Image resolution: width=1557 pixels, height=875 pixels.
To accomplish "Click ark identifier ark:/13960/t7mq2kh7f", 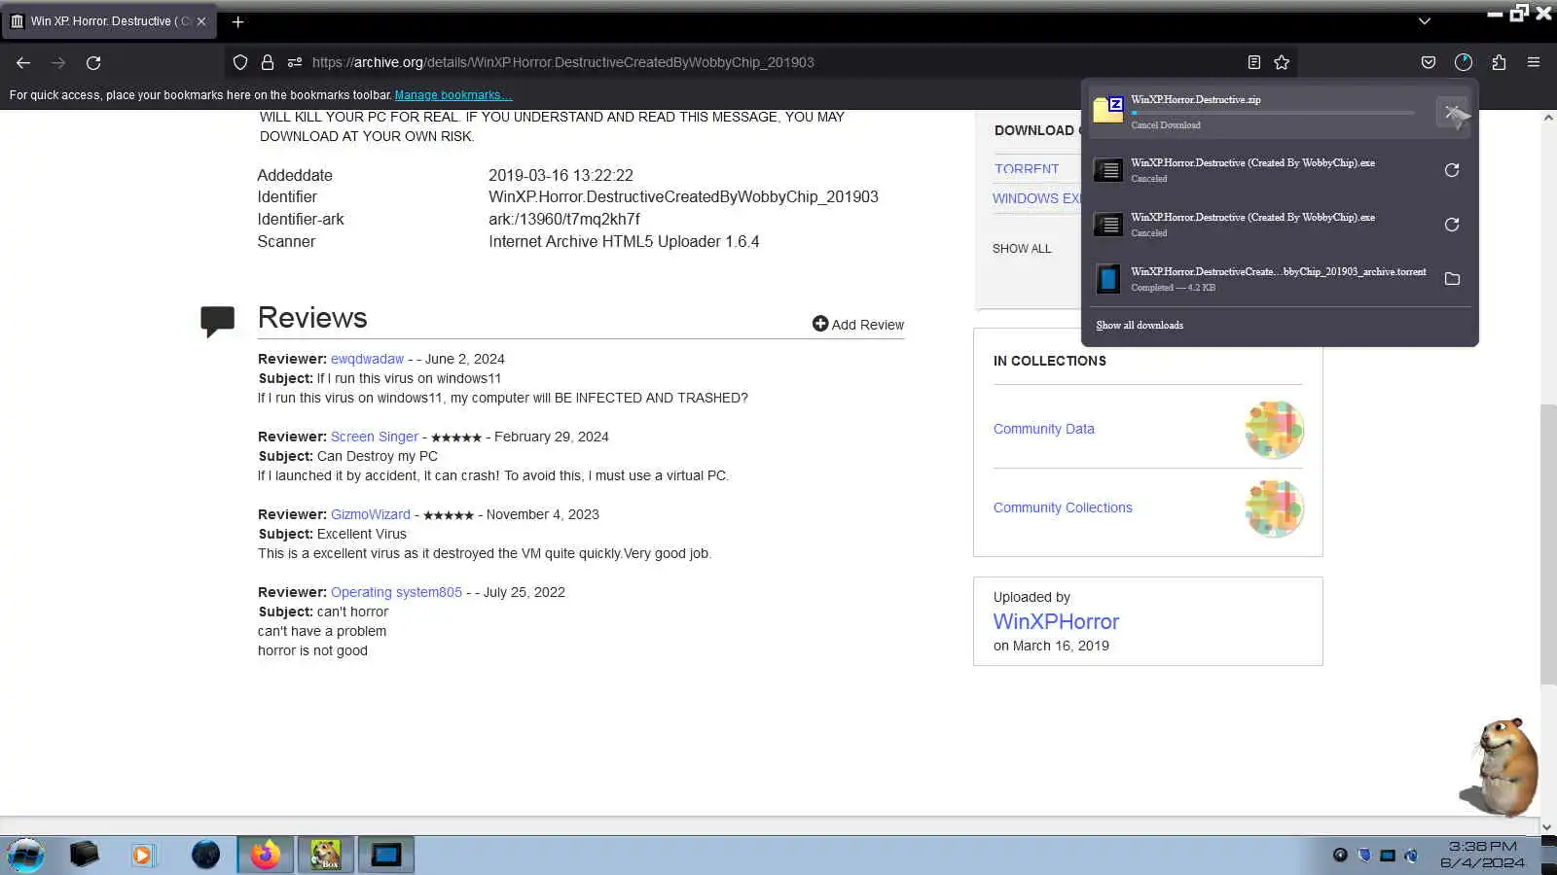I will (x=564, y=220).
